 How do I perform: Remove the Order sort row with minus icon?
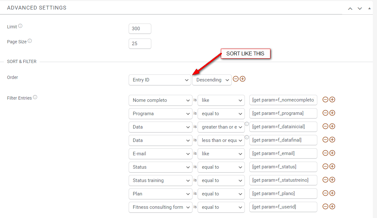click(236, 79)
